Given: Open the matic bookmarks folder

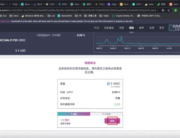Looking at the screenshot, I should click(x=104, y=16).
